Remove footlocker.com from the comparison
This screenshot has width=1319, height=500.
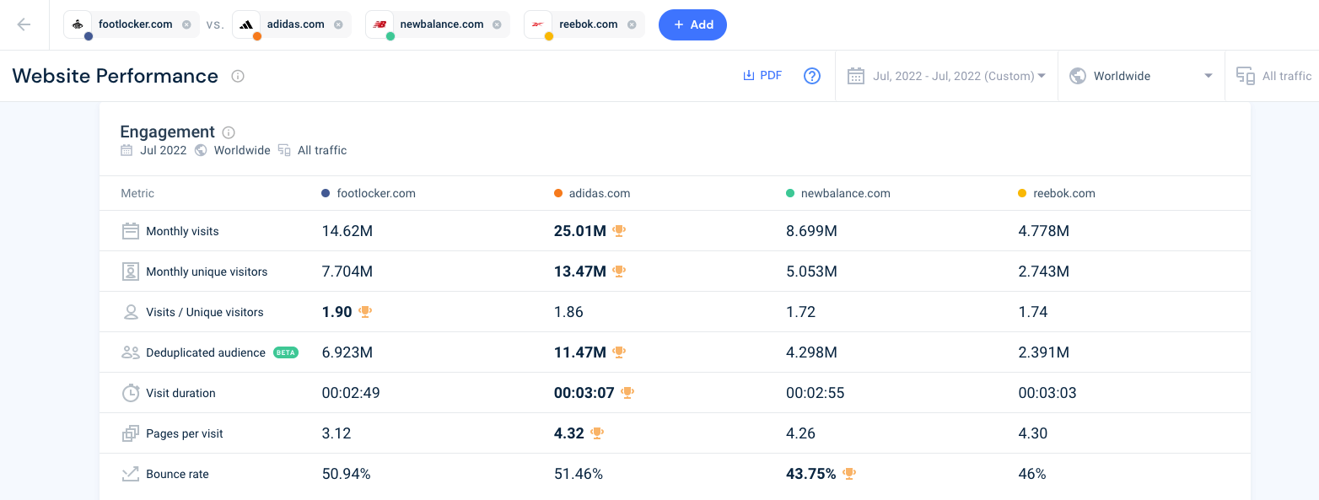(187, 24)
